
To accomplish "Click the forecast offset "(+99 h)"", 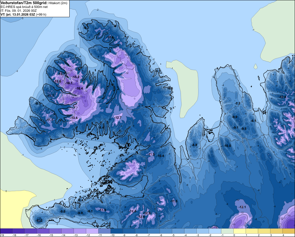I will (x=41, y=14).
